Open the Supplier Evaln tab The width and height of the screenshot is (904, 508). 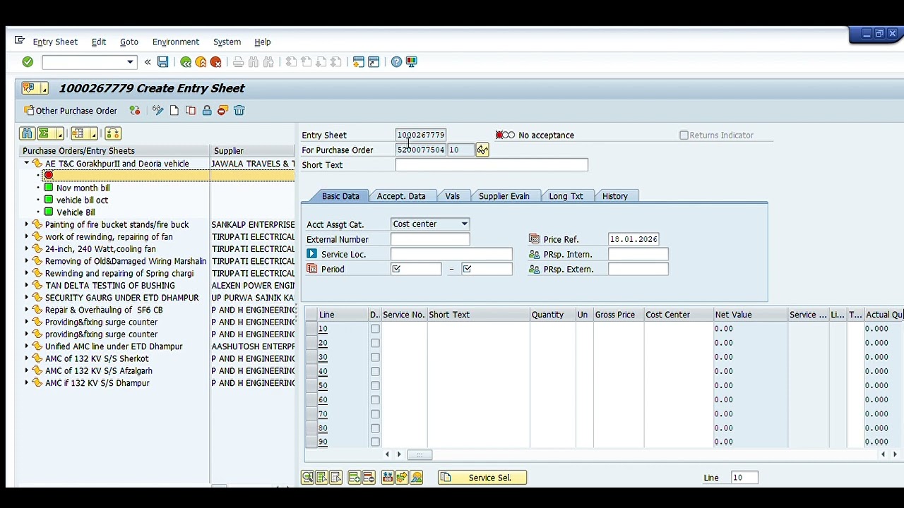pos(504,196)
